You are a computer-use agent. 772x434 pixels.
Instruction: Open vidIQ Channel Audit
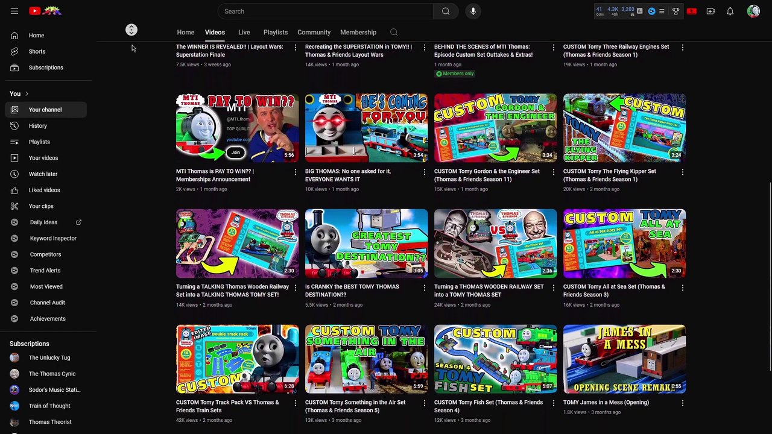tap(46, 303)
